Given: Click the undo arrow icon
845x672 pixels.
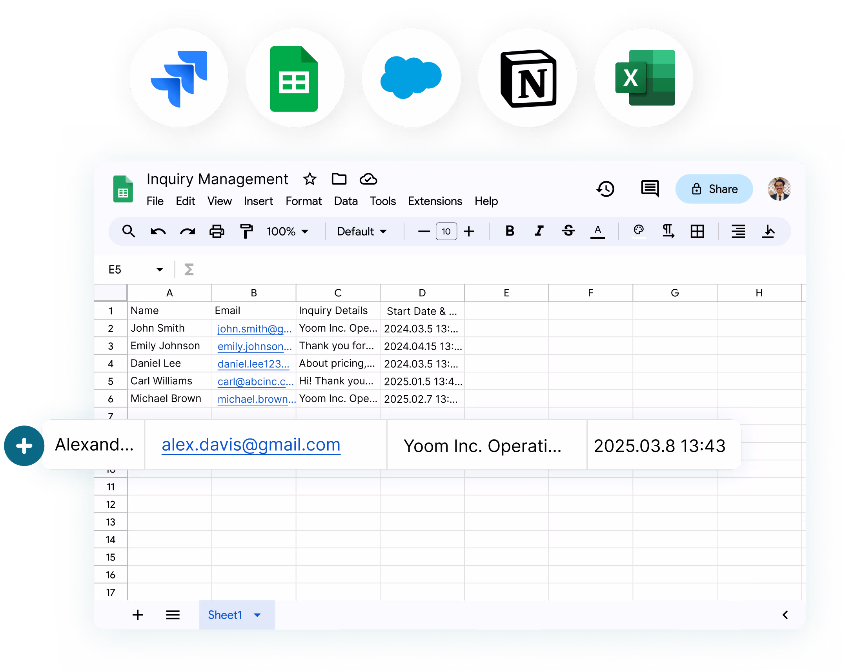Looking at the screenshot, I should [x=158, y=231].
